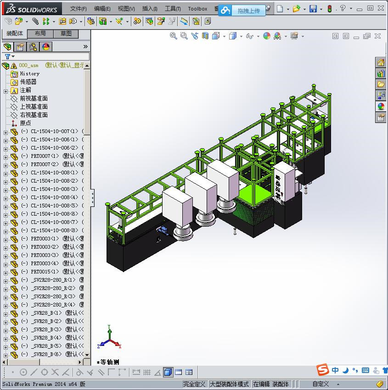Open the FeatureManager design tree tab
The height and width of the screenshot is (390, 388).
click(x=7, y=47)
